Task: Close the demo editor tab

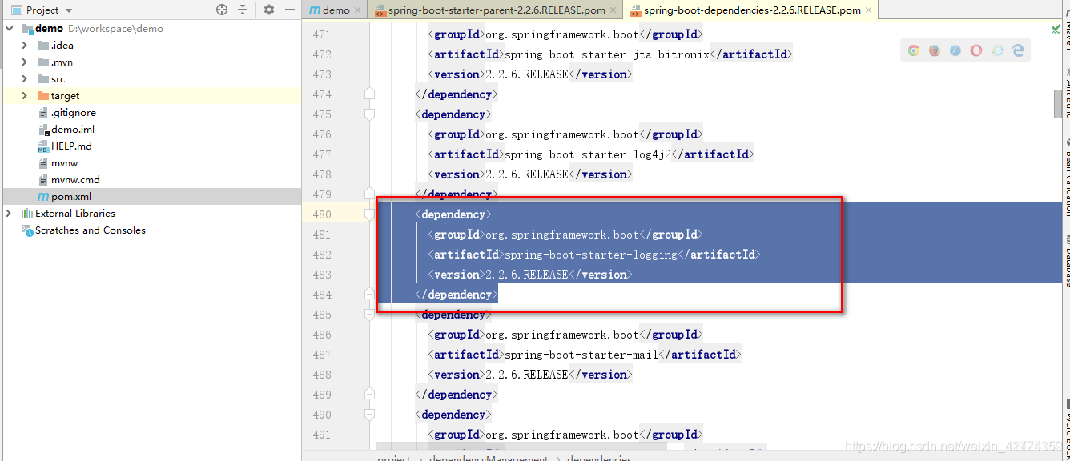Action: pos(358,10)
